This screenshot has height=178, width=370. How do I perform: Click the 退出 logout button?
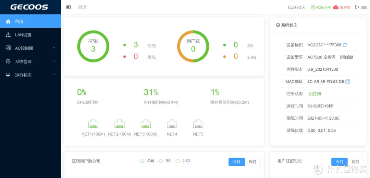[361, 7]
